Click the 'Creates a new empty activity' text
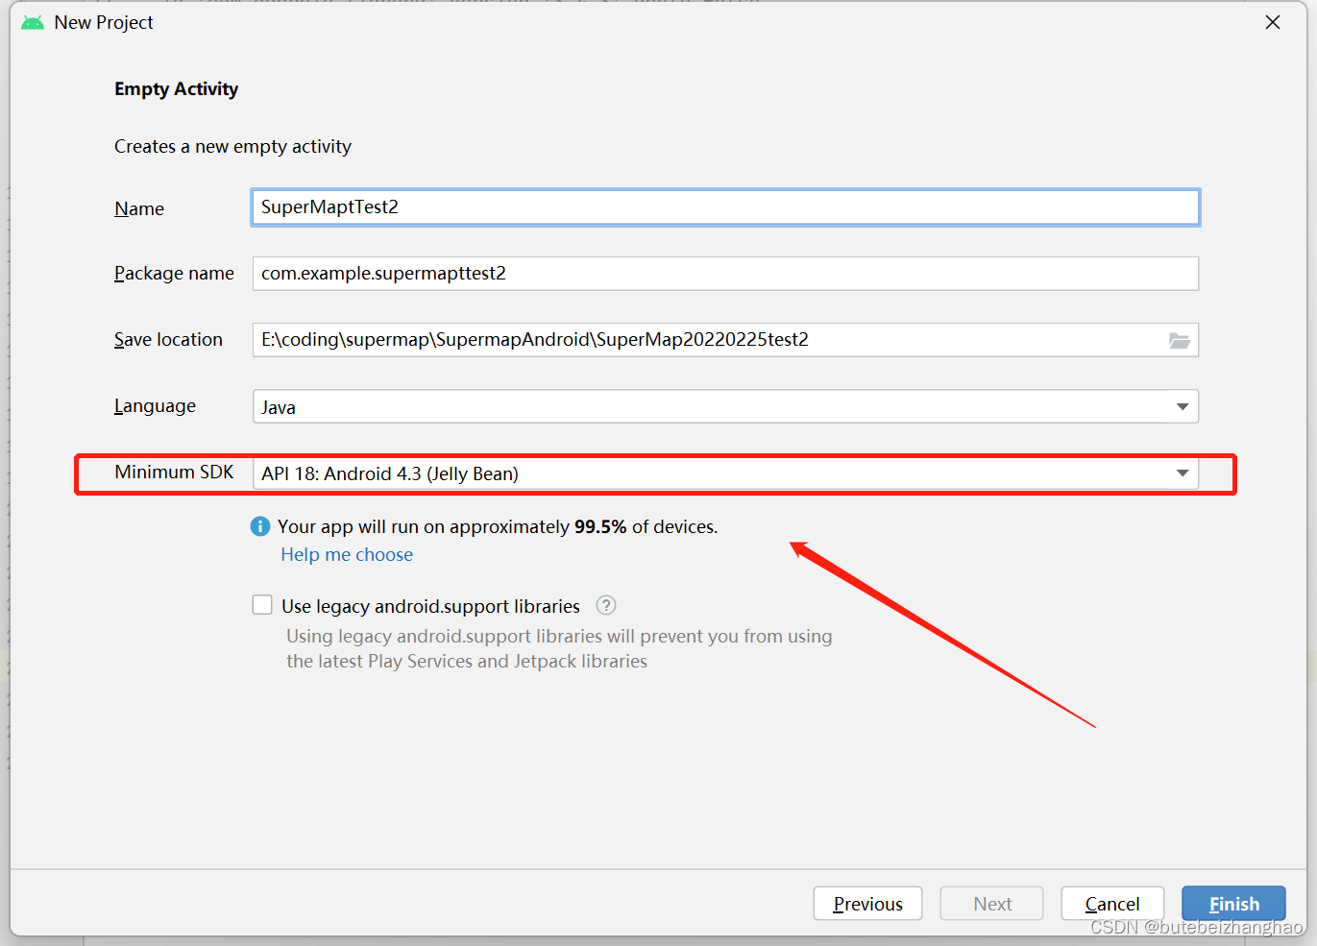Viewport: 1317px width, 946px height. pos(233,146)
